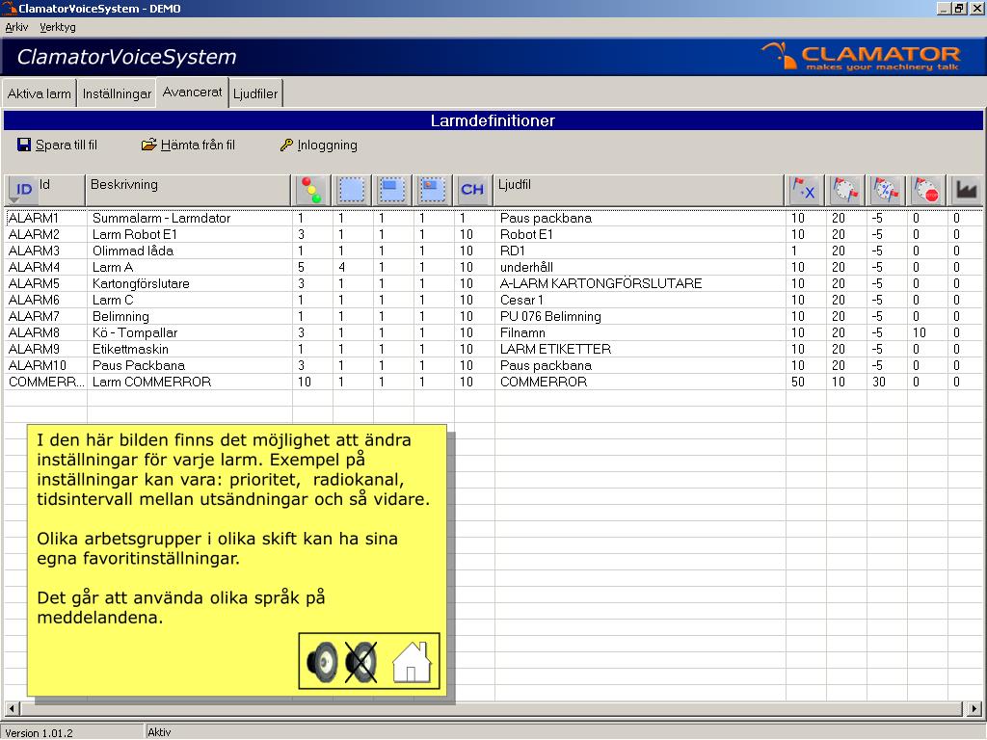
Task: Click the ALARM4 id cell
Action: coord(46,267)
